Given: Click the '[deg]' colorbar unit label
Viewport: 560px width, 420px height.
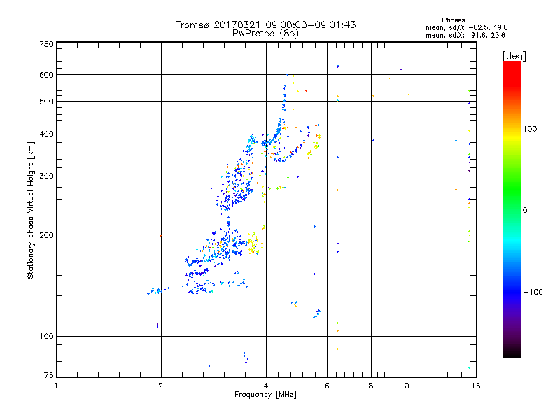Looking at the screenshot, I should pos(514,56).
